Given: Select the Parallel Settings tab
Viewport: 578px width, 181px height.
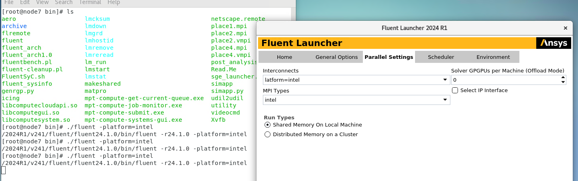Looking at the screenshot, I should (x=389, y=57).
